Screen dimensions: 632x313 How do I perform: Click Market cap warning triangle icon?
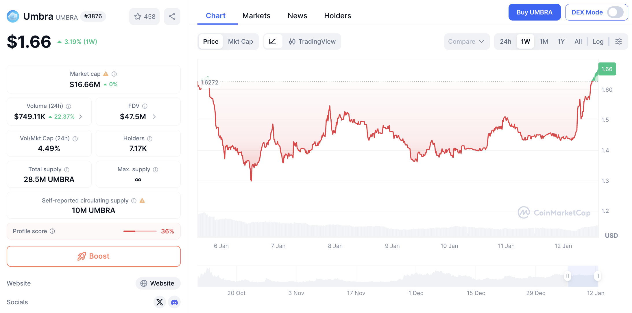106,74
